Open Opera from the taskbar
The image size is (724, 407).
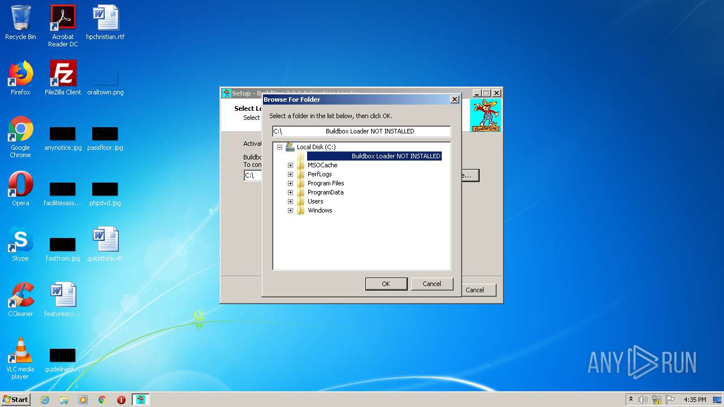(x=121, y=400)
